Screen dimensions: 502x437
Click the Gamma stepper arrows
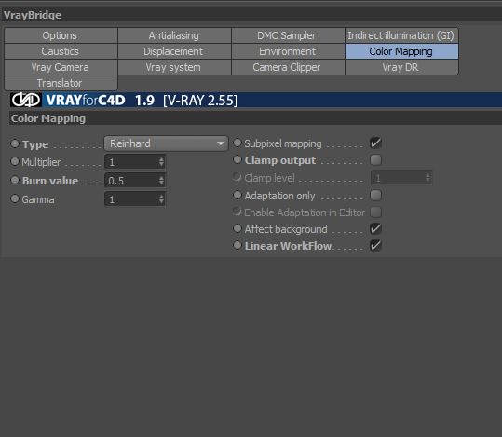tap(161, 199)
